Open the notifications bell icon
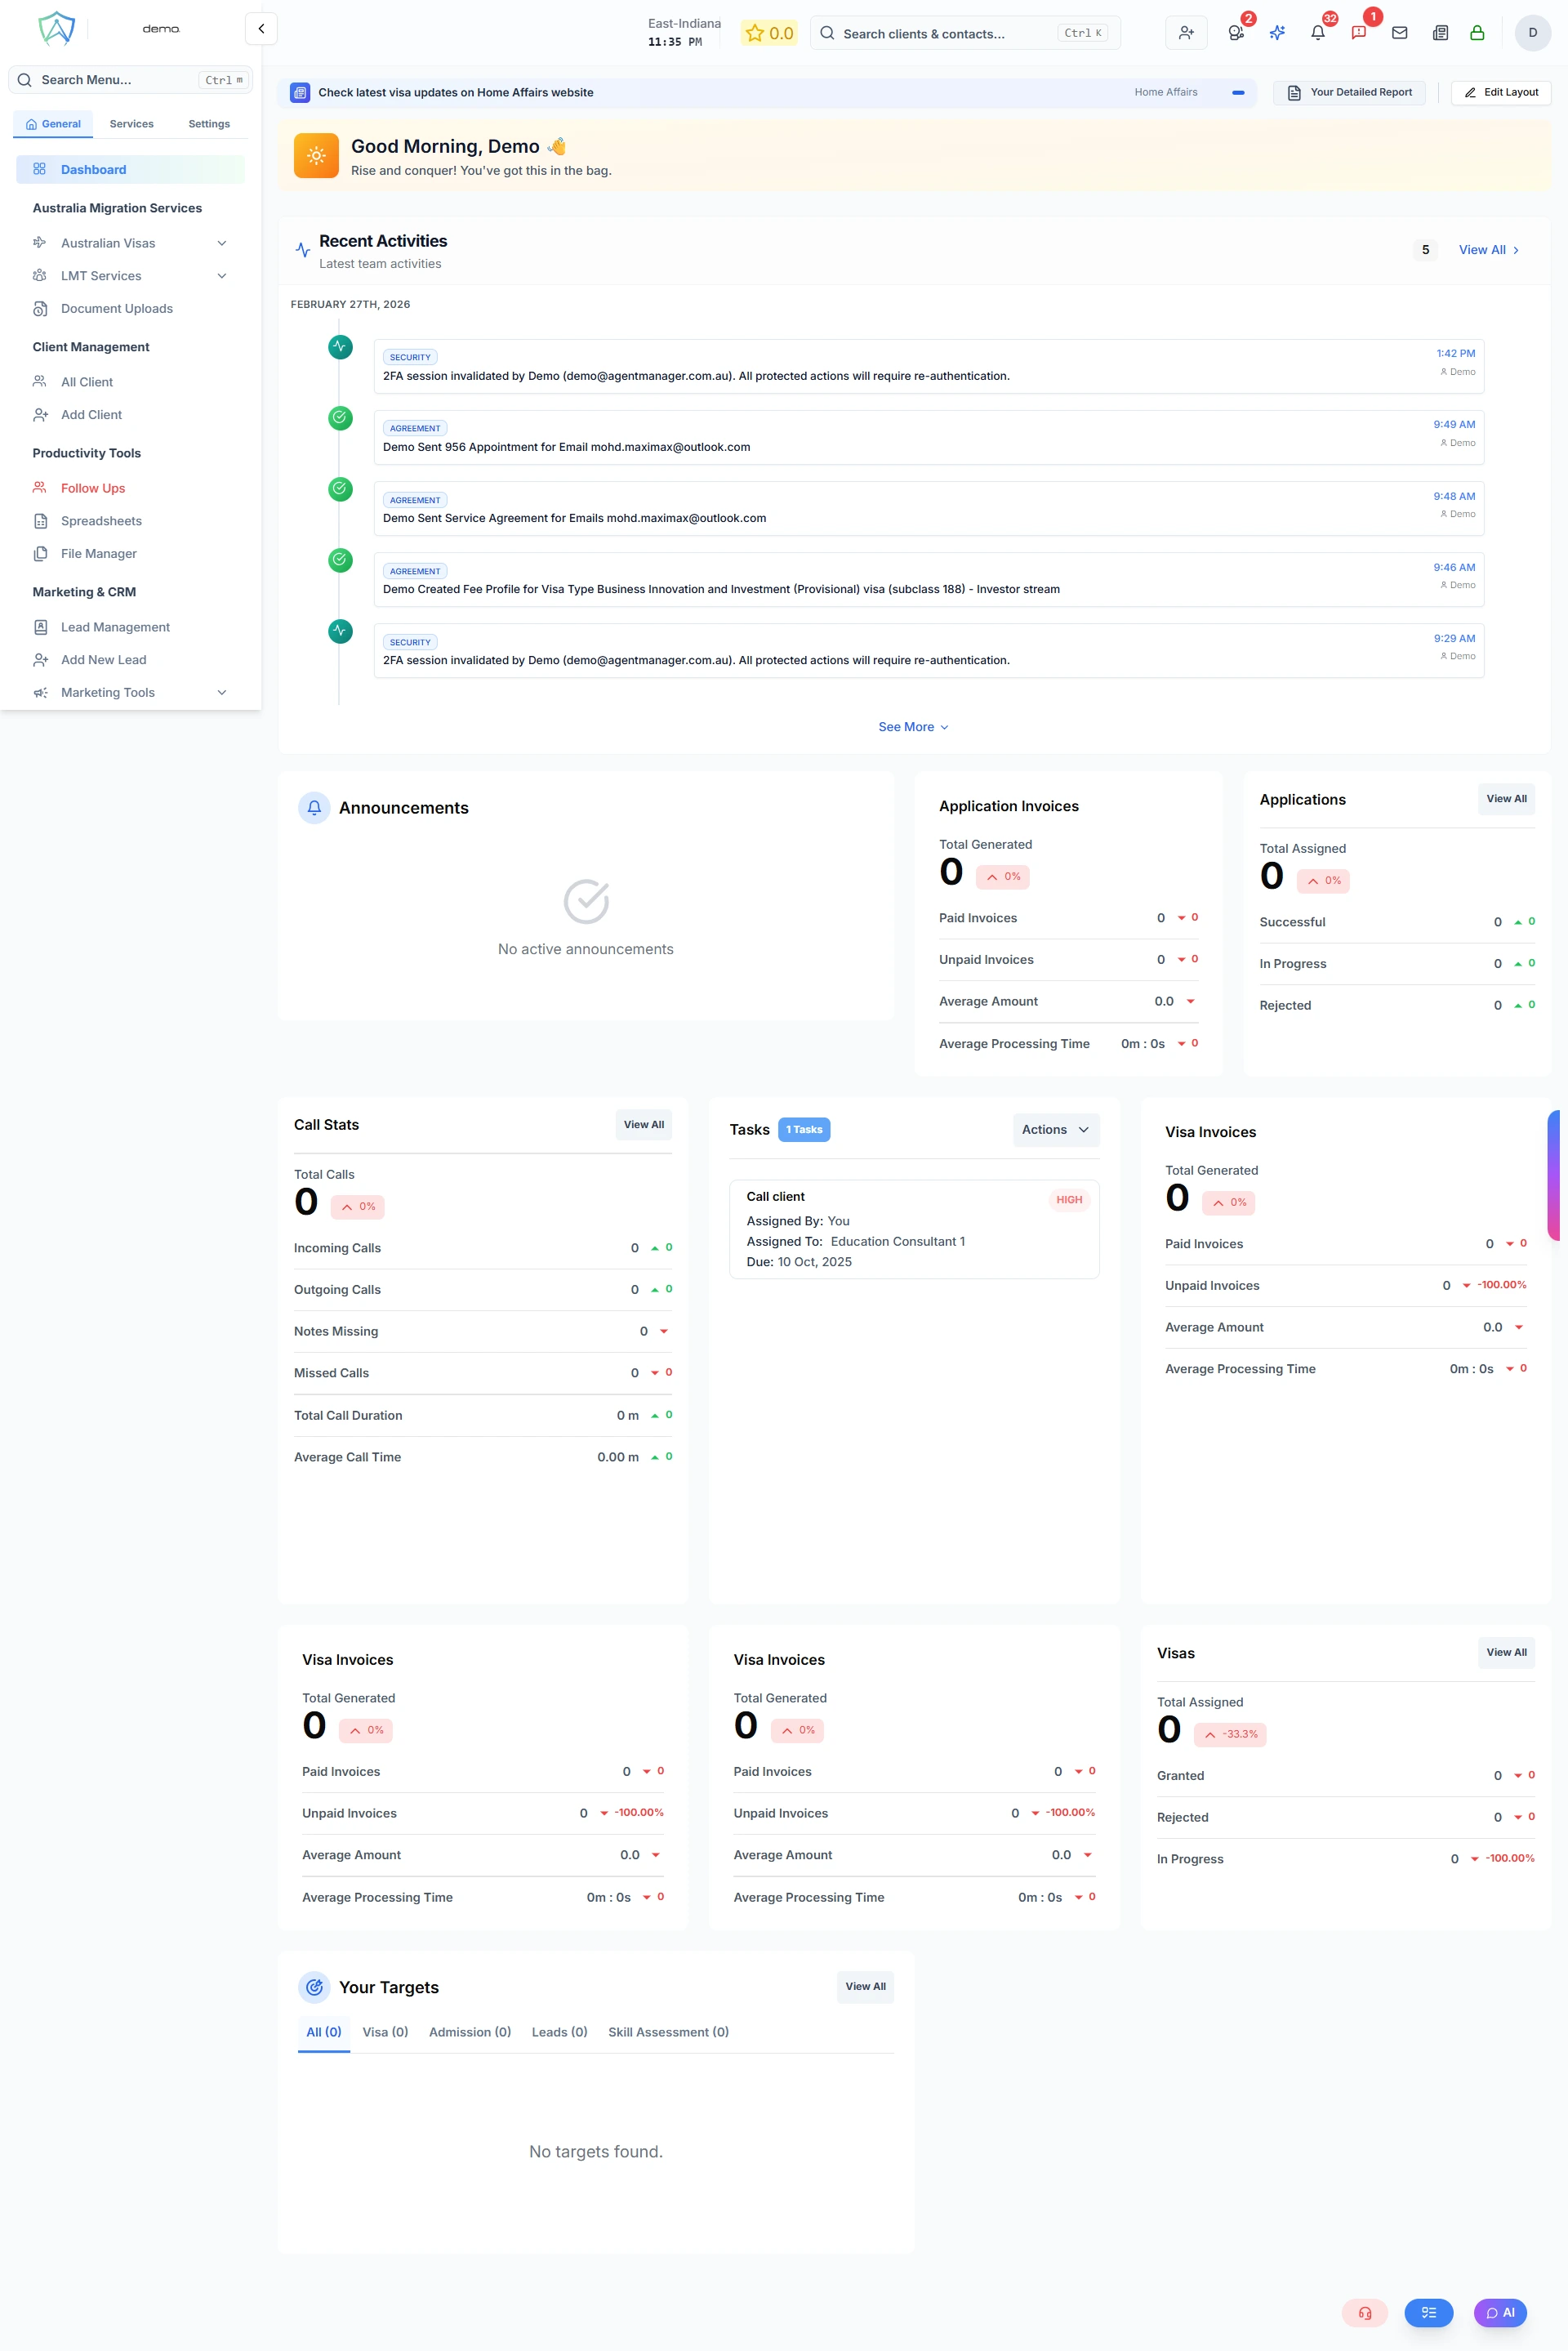The height and width of the screenshot is (2351, 1568). coord(1318,32)
